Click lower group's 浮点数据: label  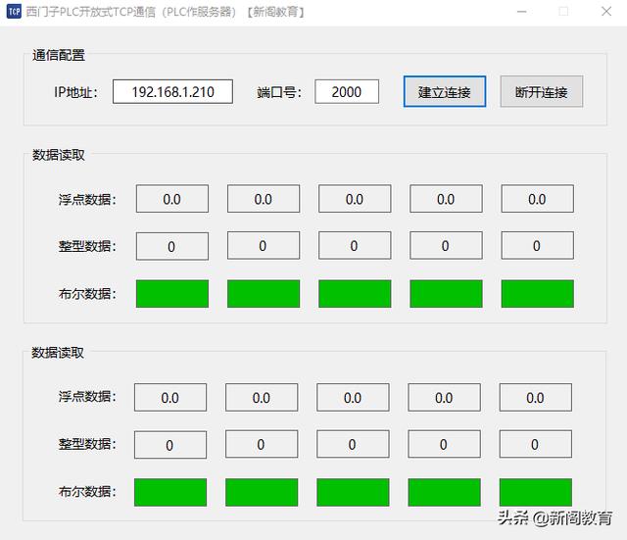87,396
